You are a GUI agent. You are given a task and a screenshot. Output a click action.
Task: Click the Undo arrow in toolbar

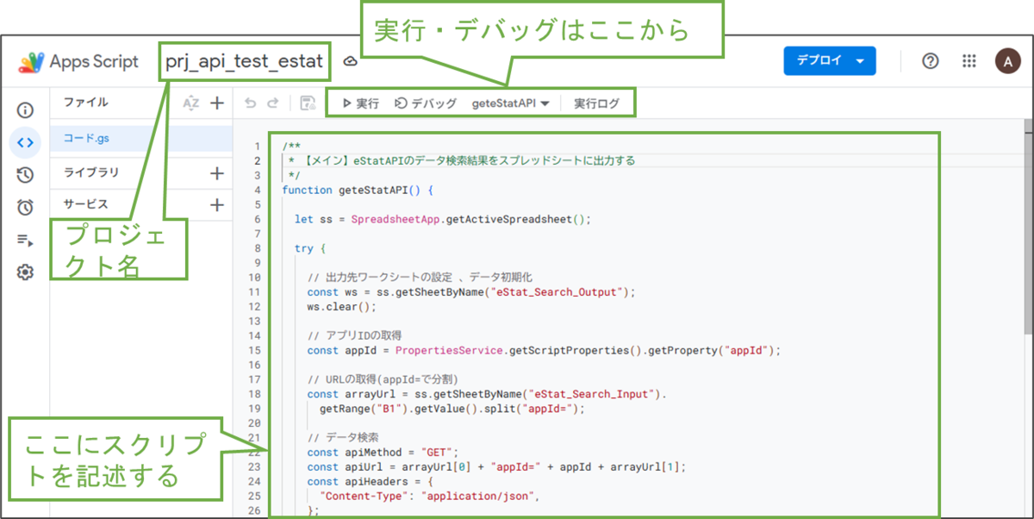[251, 103]
